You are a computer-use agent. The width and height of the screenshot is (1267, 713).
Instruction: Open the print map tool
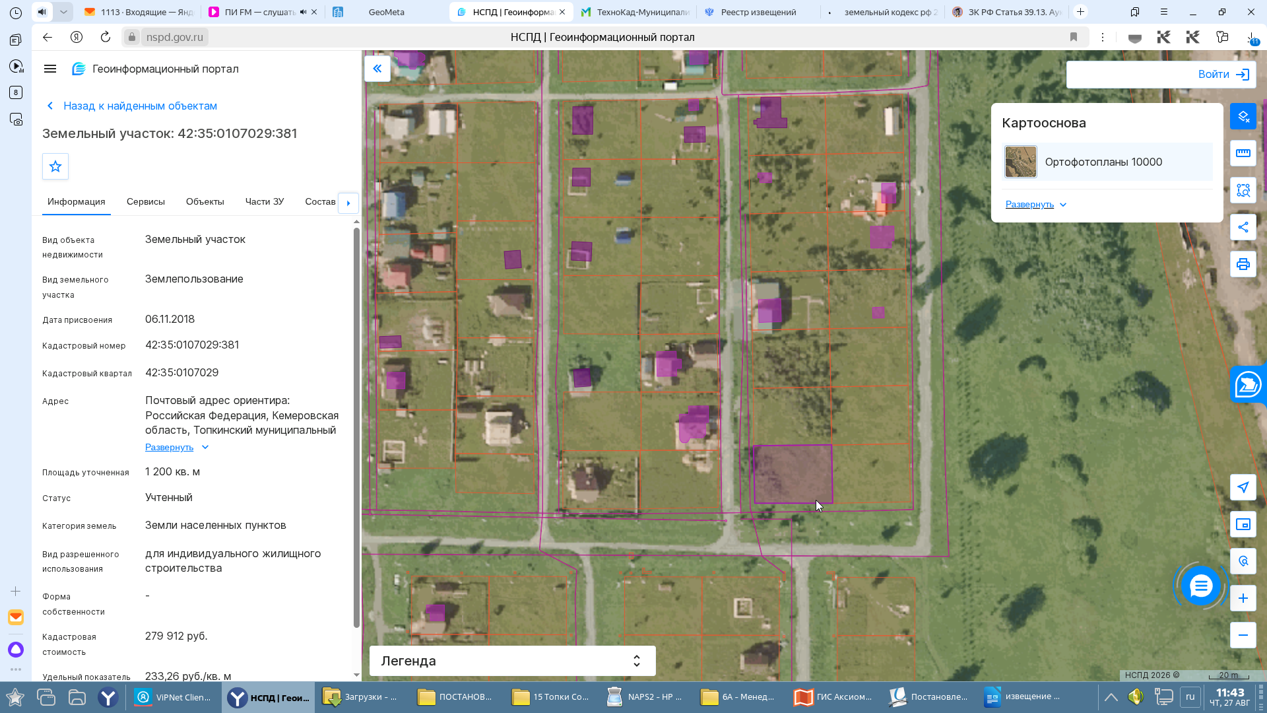(1243, 264)
